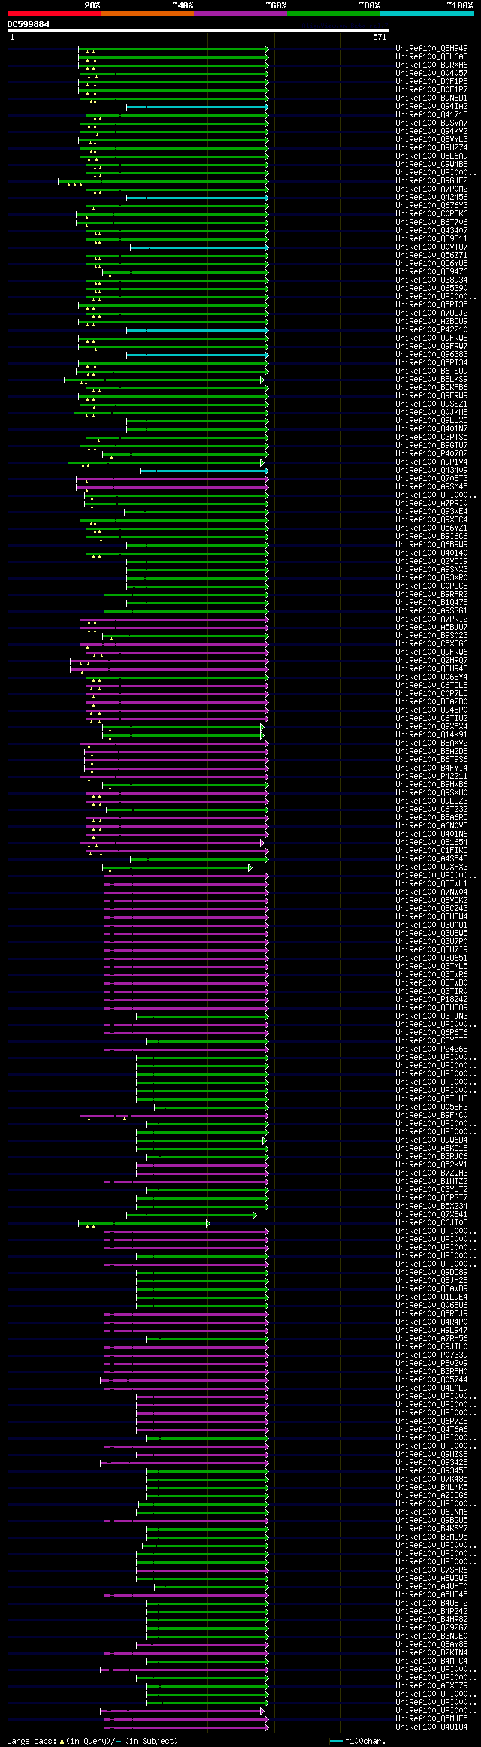
Task: Choose entry UniRef100_A9L947
Action: click(431, 1331)
